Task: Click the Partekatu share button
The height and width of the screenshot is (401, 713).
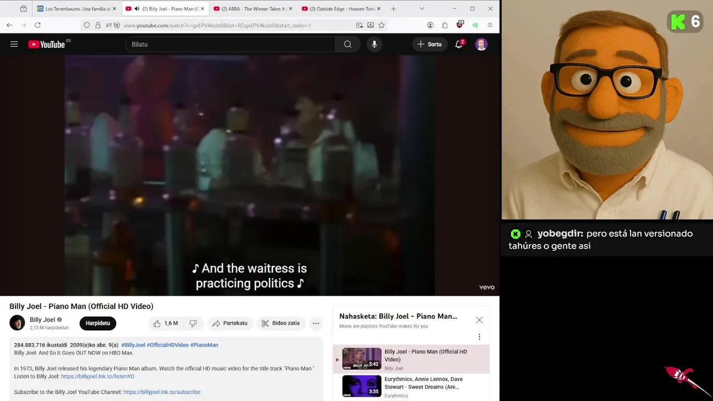Action: click(x=230, y=323)
